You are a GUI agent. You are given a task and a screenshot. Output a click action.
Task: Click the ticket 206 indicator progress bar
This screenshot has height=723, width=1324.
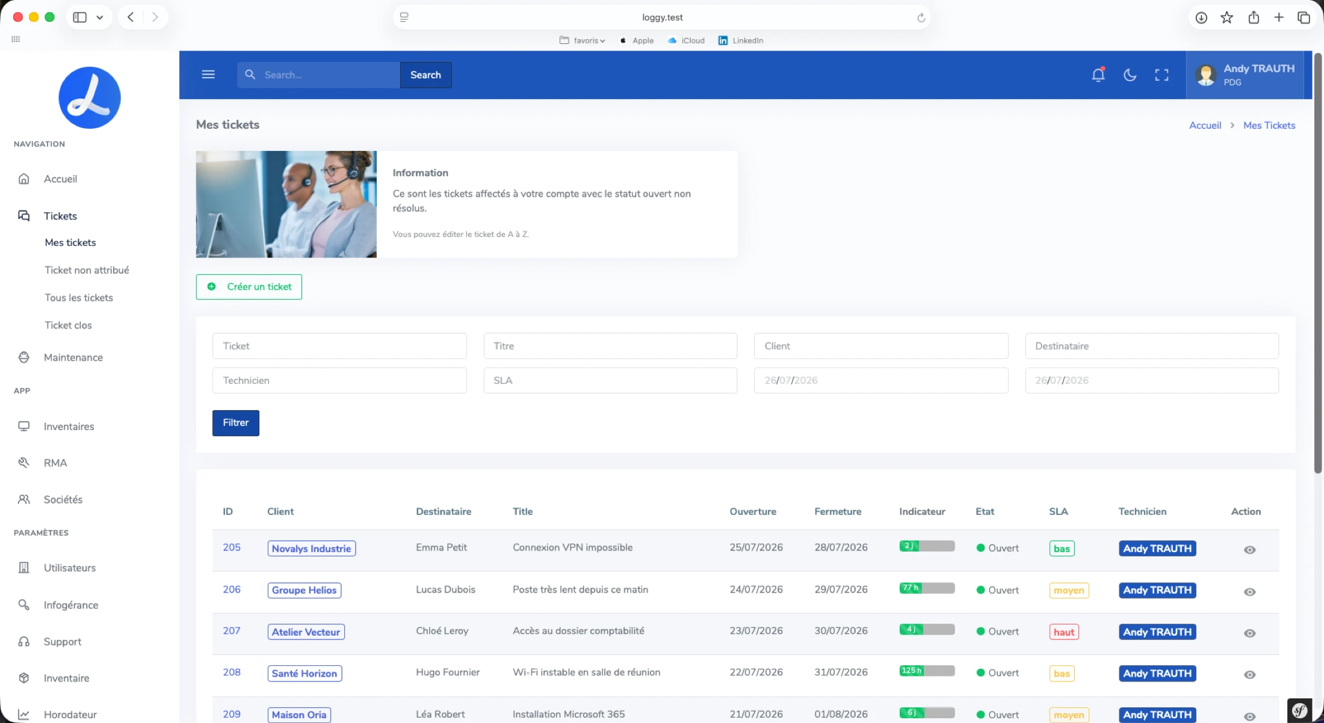[927, 588]
